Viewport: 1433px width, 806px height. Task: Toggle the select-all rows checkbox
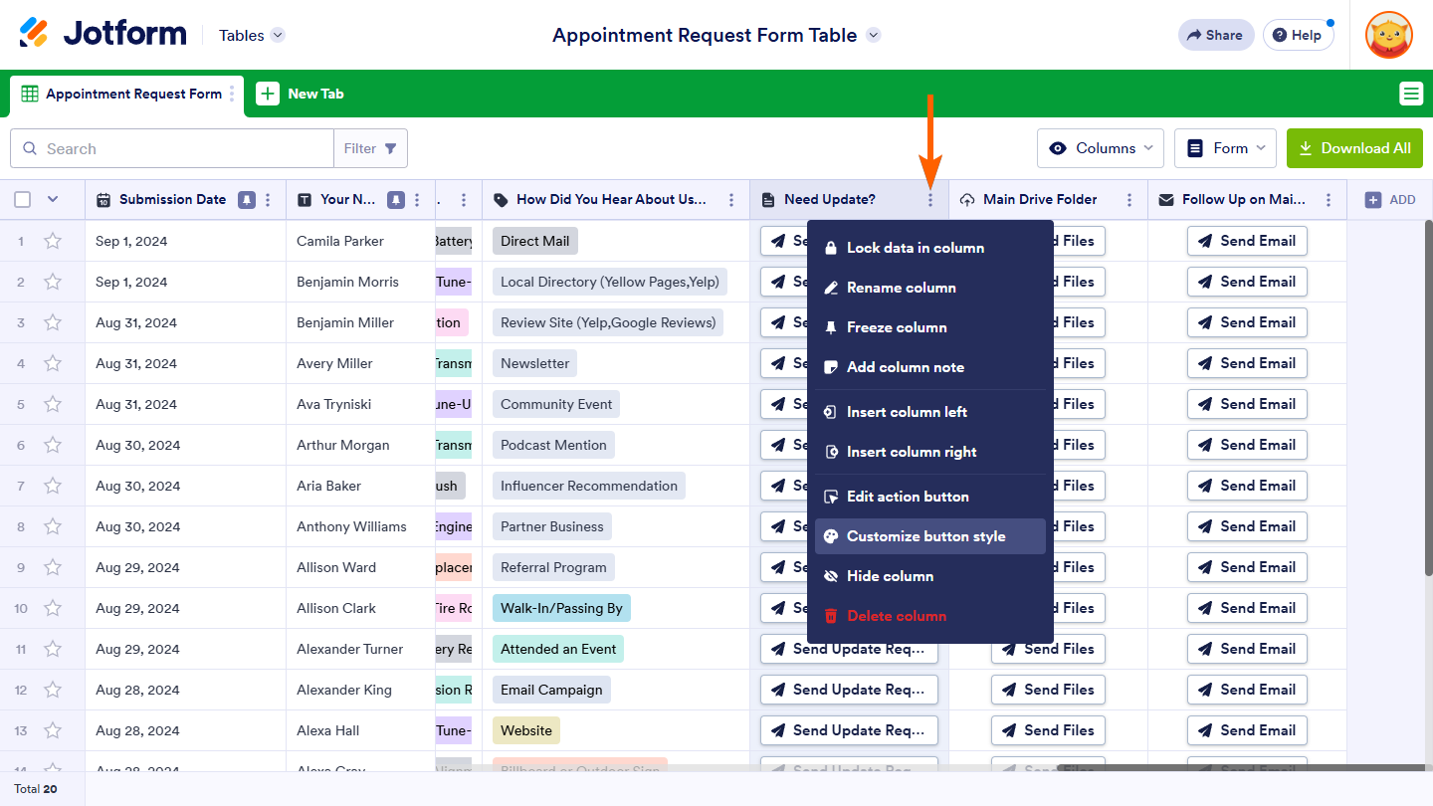coord(23,200)
